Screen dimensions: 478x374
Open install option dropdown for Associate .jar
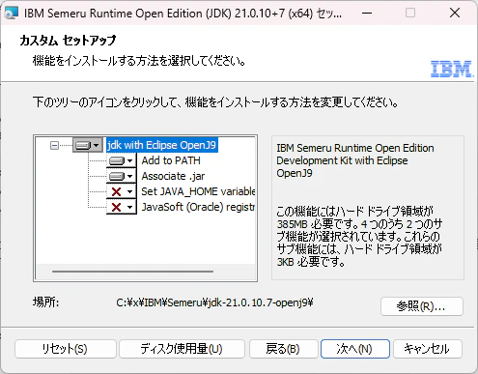pyautogui.click(x=122, y=176)
